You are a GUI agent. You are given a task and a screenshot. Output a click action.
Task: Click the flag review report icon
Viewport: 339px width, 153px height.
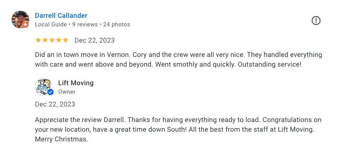click(x=316, y=21)
